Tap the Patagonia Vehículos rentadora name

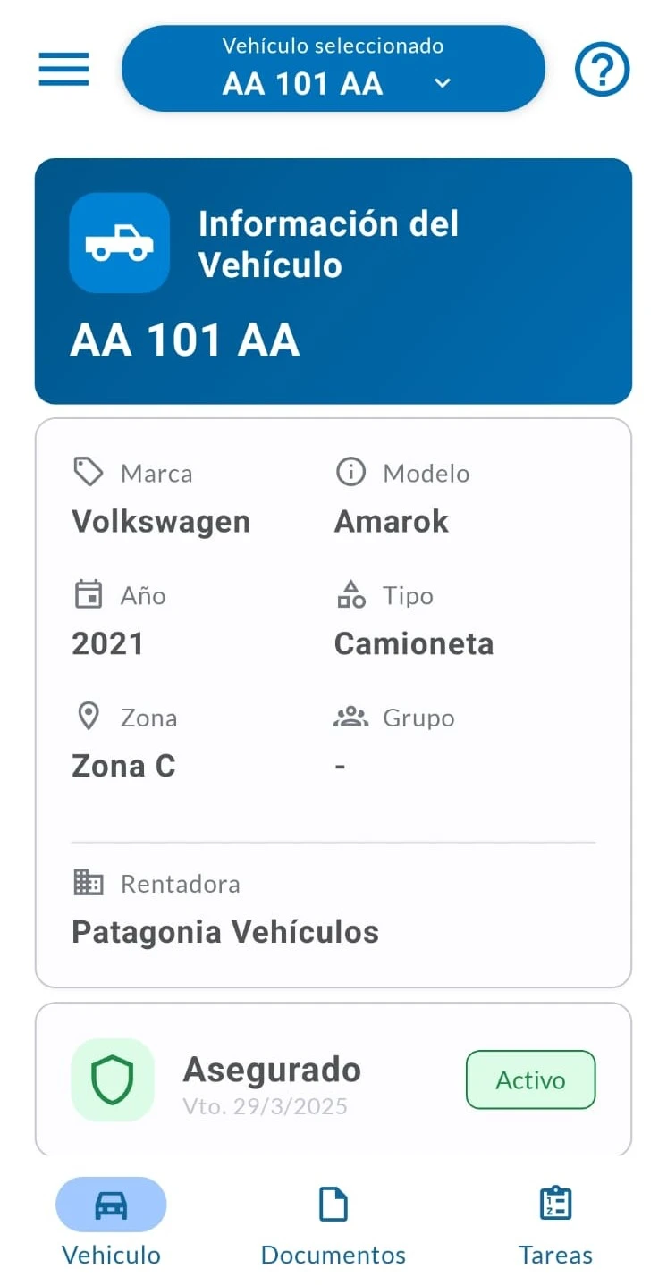coord(225,931)
